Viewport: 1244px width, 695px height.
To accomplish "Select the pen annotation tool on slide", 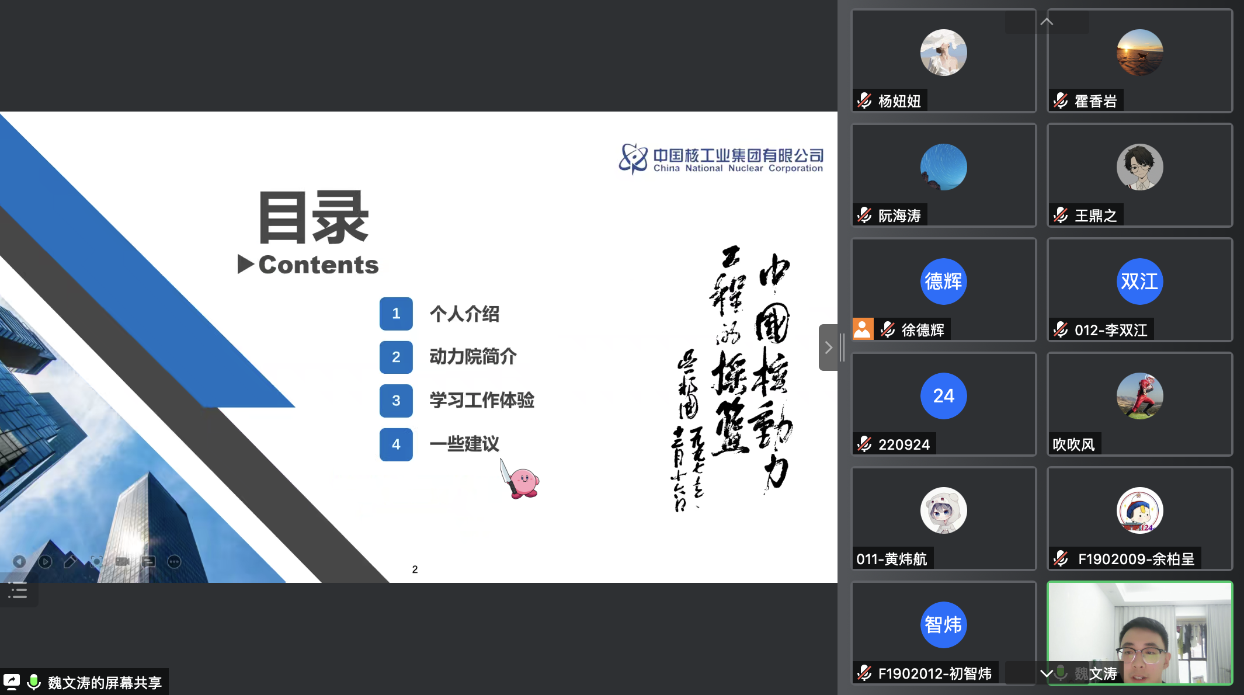I will [x=70, y=562].
